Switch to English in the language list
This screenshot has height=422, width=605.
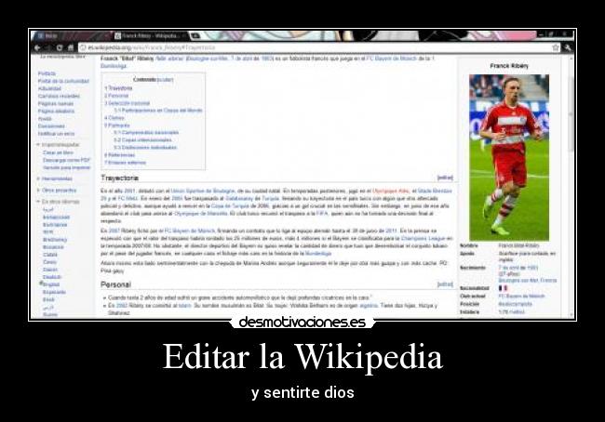pyautogui.click(x=51, y=284)
